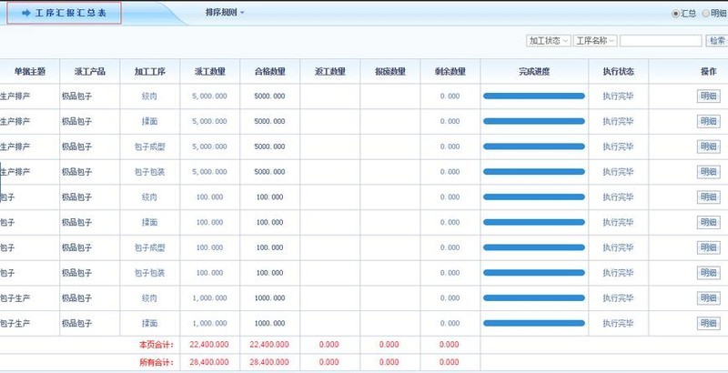Sort by the 单据主题 column header
This screenshot has height=373, width=728.
pyautogui.click(x=30, y=72)
